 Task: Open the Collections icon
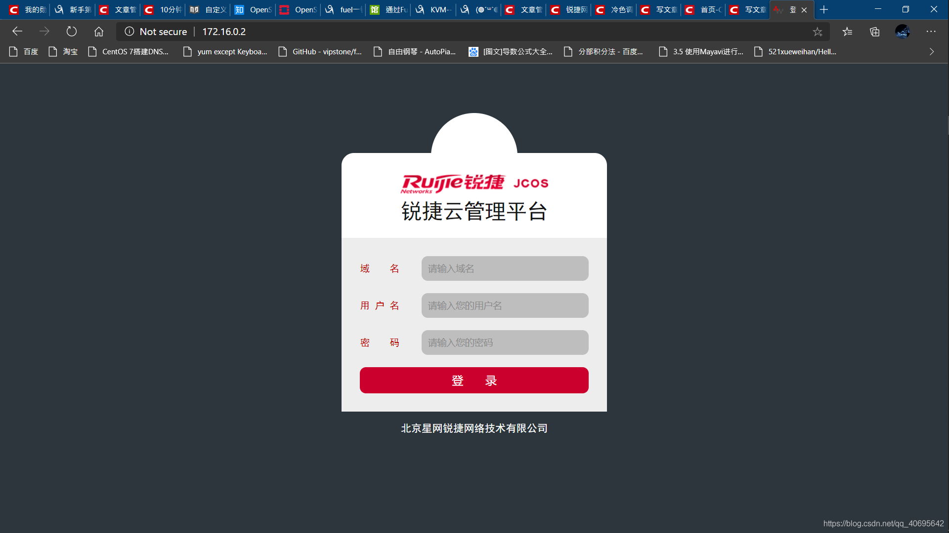point(875,32)
